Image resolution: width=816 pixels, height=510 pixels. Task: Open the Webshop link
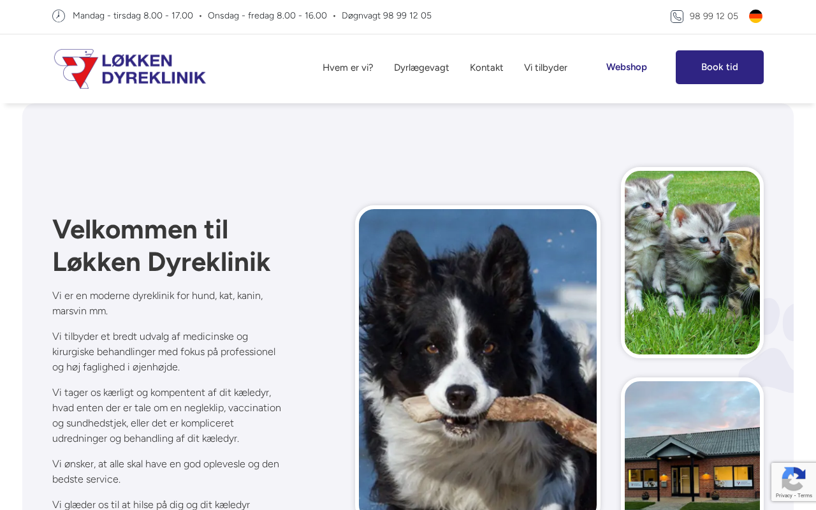[x=627, y=67]
